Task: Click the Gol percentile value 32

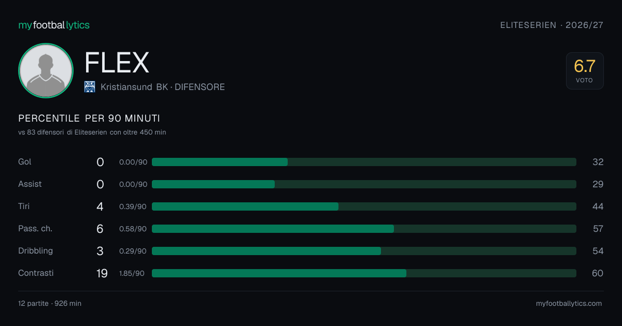Action: 598,162
